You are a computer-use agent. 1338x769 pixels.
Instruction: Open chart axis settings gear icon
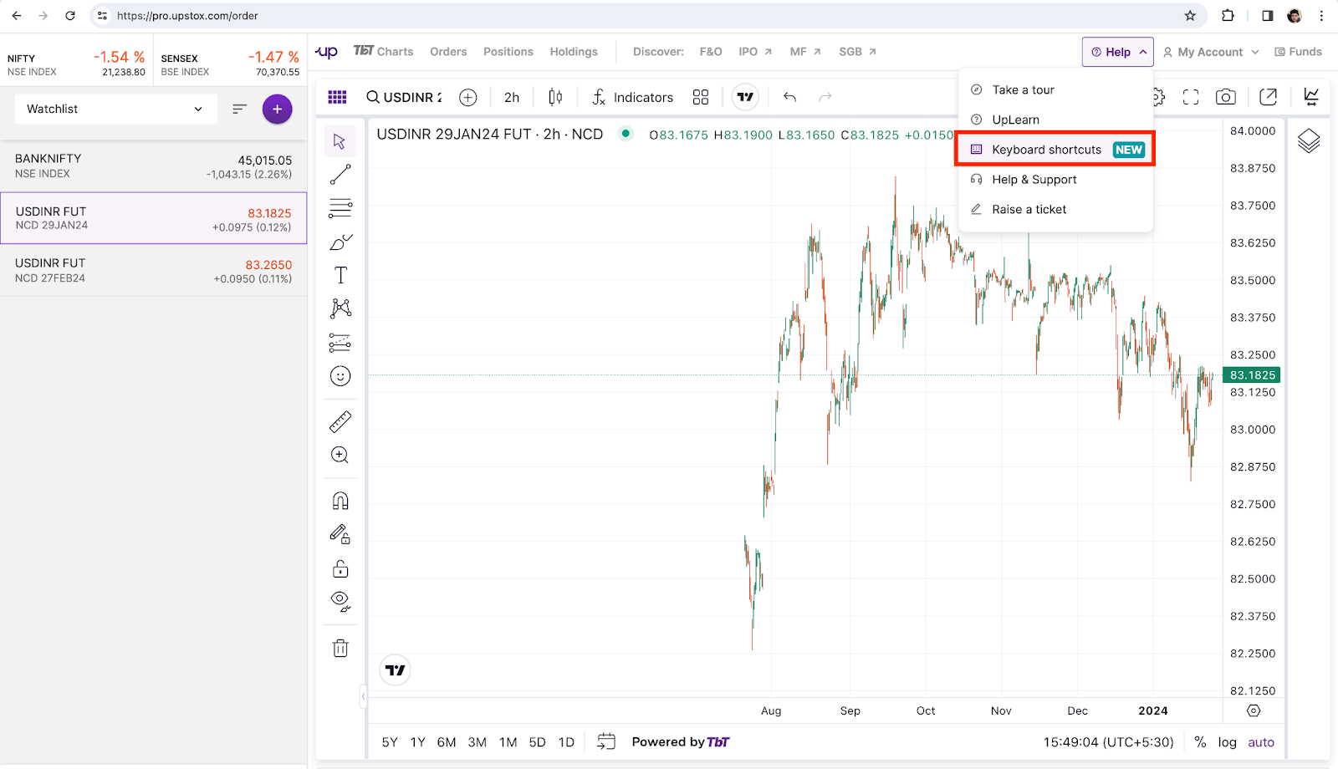coord(1253,710)
